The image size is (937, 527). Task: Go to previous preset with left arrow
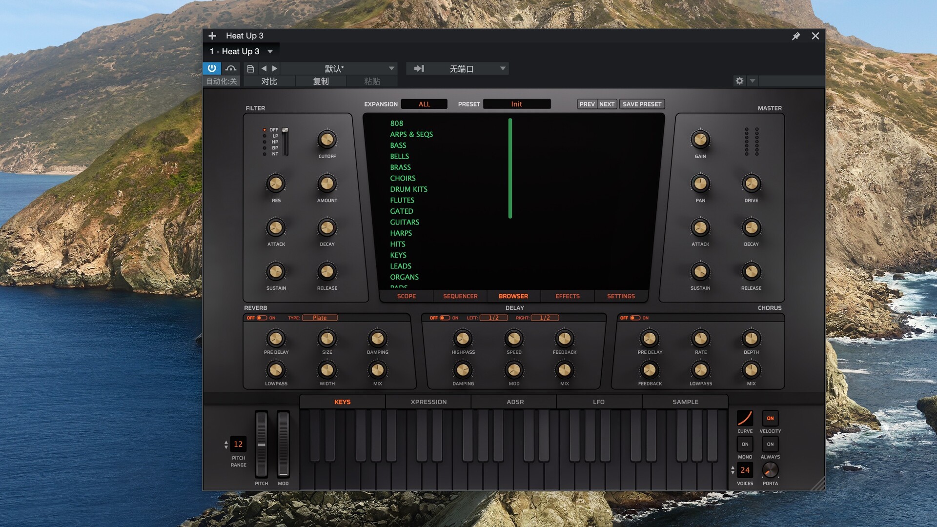(x=264, y=68)
